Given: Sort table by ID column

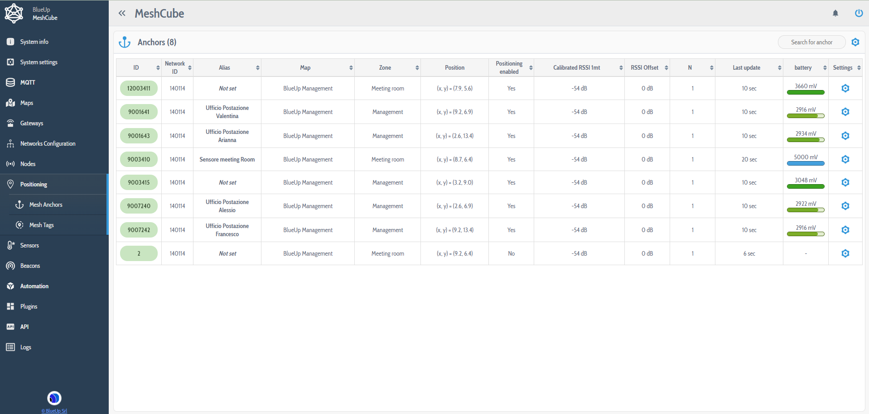Looking at the screenshot, I should (x=139, y=67).
